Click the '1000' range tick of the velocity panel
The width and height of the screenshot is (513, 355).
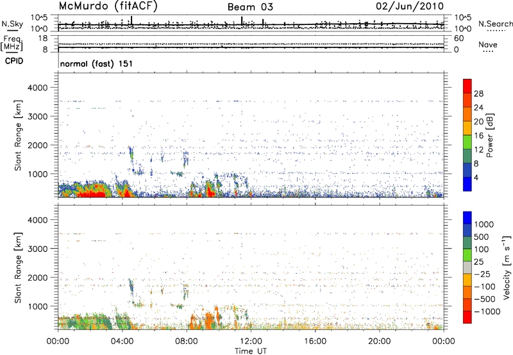tap(38, 306)
